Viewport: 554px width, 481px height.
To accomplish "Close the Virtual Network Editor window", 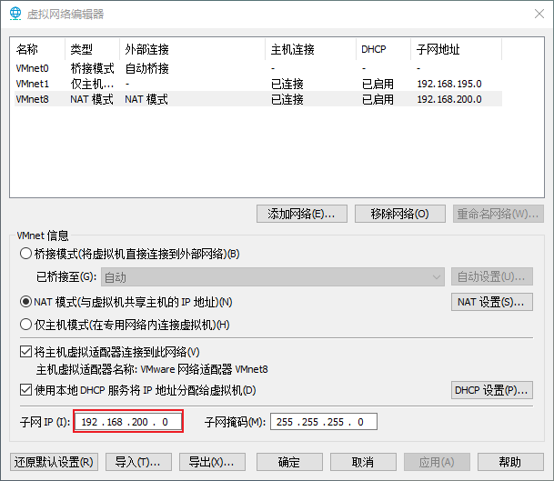I will tap(539, 14).
